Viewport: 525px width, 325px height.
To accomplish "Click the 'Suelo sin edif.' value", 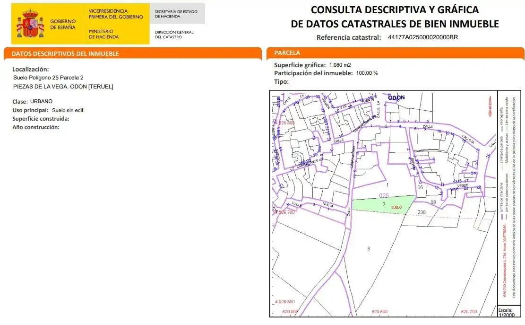I will tap(69, 110).
